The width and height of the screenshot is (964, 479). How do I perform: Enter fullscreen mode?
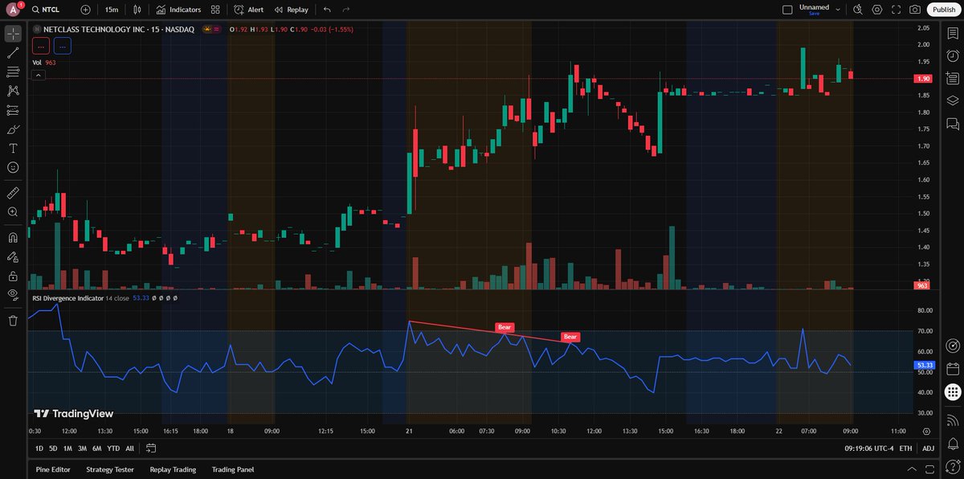click(896, 10)
